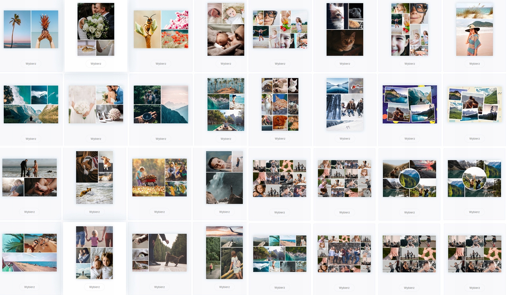Click Wybierz under the tropical palms and boat collage
Image resolution: width=506 pixels, height=295 pixels.
(x=226, y=139)
